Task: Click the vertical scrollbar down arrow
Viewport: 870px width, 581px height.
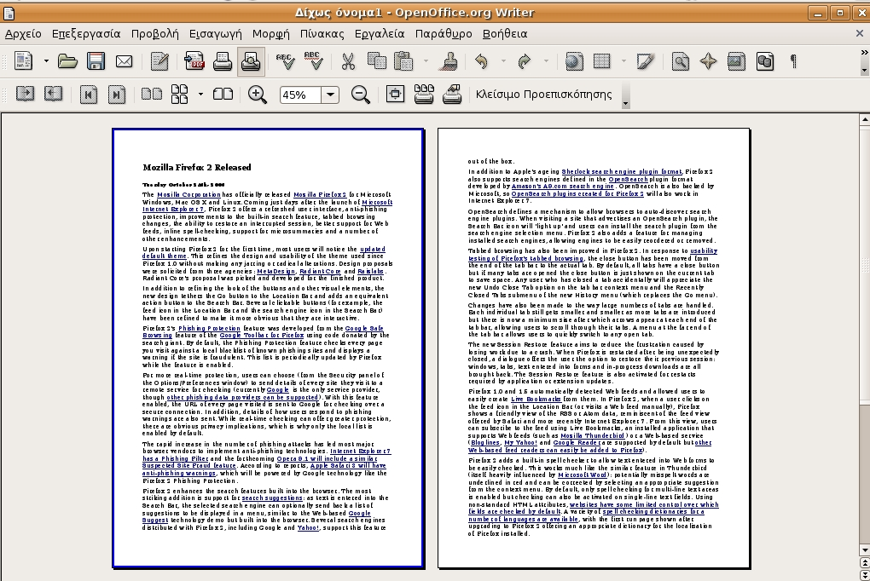Action: (864, 550)
